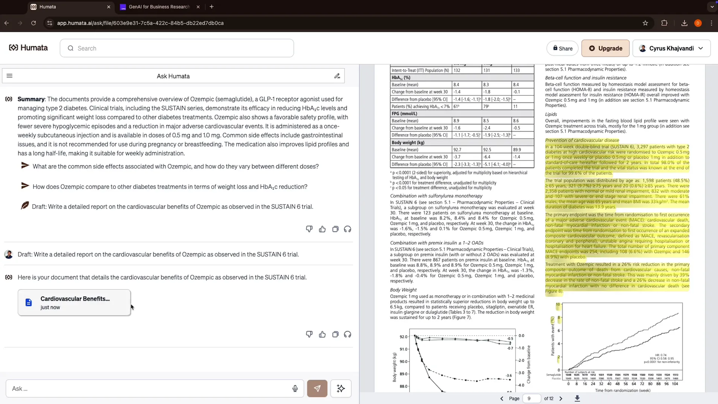Copy the Summary response text
Screen dimensions: 718x404
335,229
